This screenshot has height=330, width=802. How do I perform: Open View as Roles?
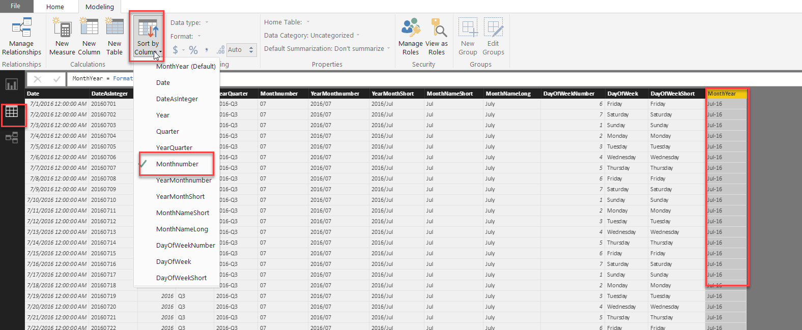(437, 36)
